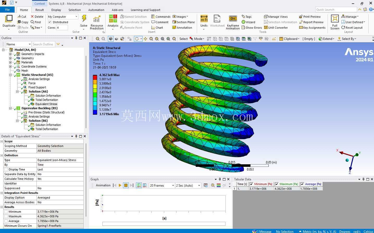The image size is (374, 233).
Task: Select the Fixed Support item
Action: pos(37,87)
